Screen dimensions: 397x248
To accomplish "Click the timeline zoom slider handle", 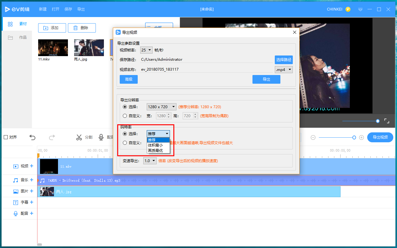I will (354, 137).
